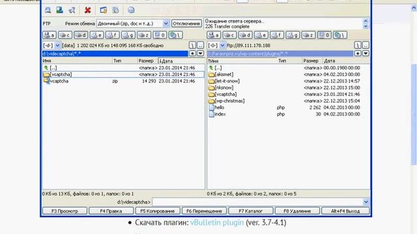Select FTP drive 0 in left panel

(x=160, y=35)
